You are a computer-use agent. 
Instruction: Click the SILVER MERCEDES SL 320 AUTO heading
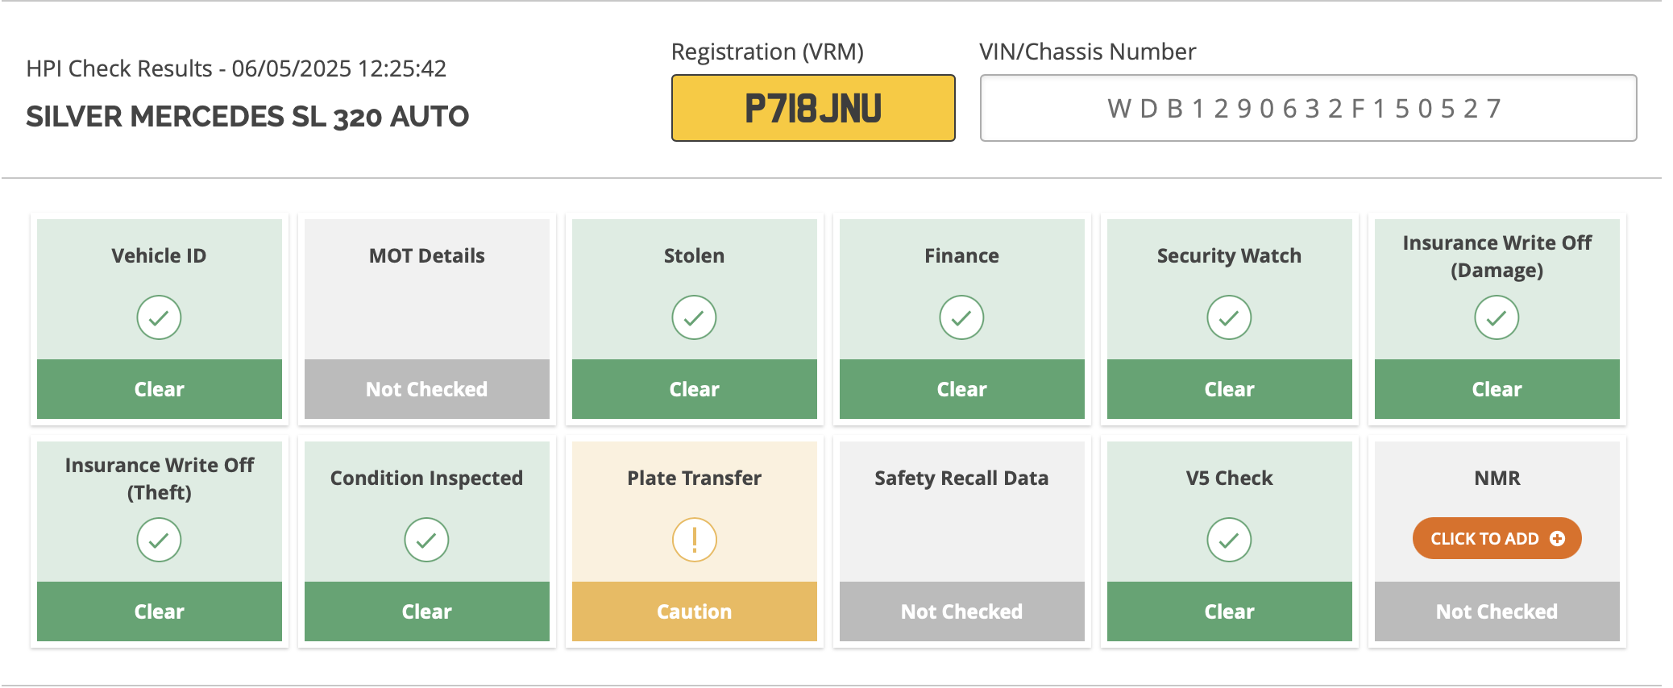[247, 117]
